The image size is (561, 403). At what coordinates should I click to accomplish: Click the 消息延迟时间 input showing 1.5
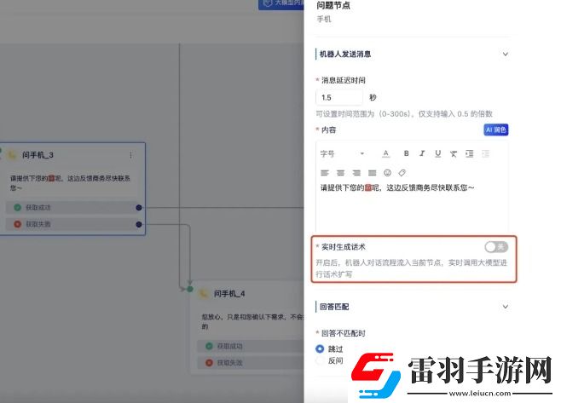coord(338,97)
